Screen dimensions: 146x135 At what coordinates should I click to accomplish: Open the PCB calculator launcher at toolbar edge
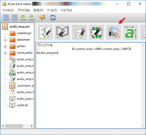tap(143, 32)
